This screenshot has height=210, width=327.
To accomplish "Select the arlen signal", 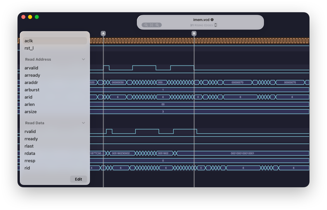I will [x=55, y=104].
